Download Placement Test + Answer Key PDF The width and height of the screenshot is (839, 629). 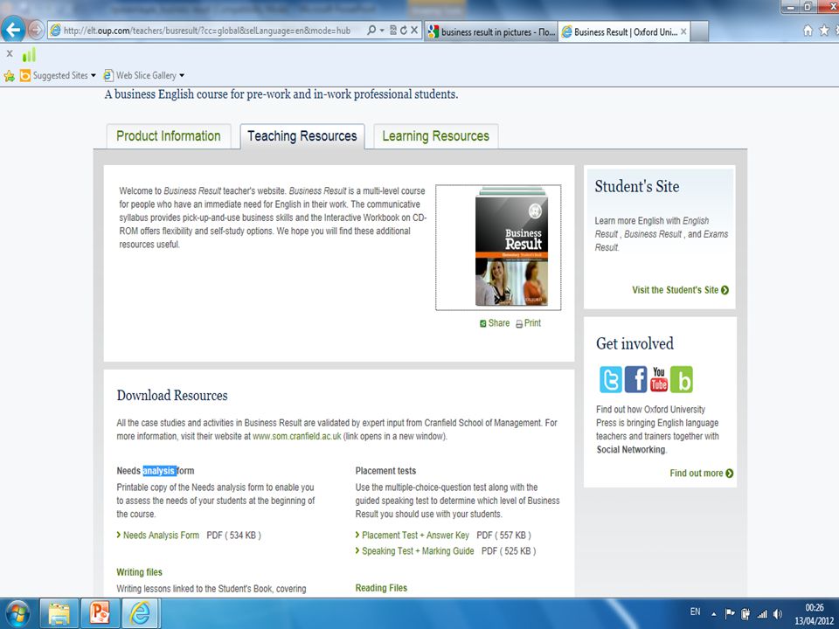coord(415,535)
